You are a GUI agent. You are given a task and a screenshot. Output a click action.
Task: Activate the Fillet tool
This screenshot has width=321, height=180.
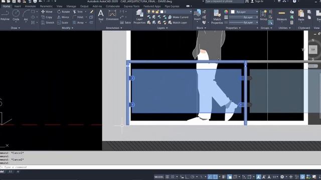[x=78, y=17]
